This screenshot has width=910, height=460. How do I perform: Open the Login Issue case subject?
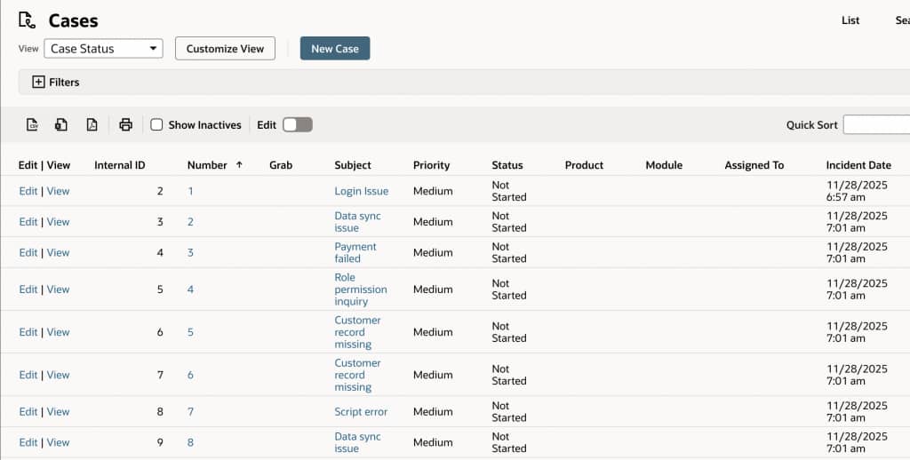click(361, 191)
